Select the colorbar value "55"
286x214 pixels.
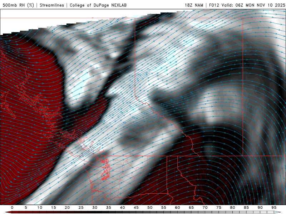pyautogui.click(x=164, y=208)
